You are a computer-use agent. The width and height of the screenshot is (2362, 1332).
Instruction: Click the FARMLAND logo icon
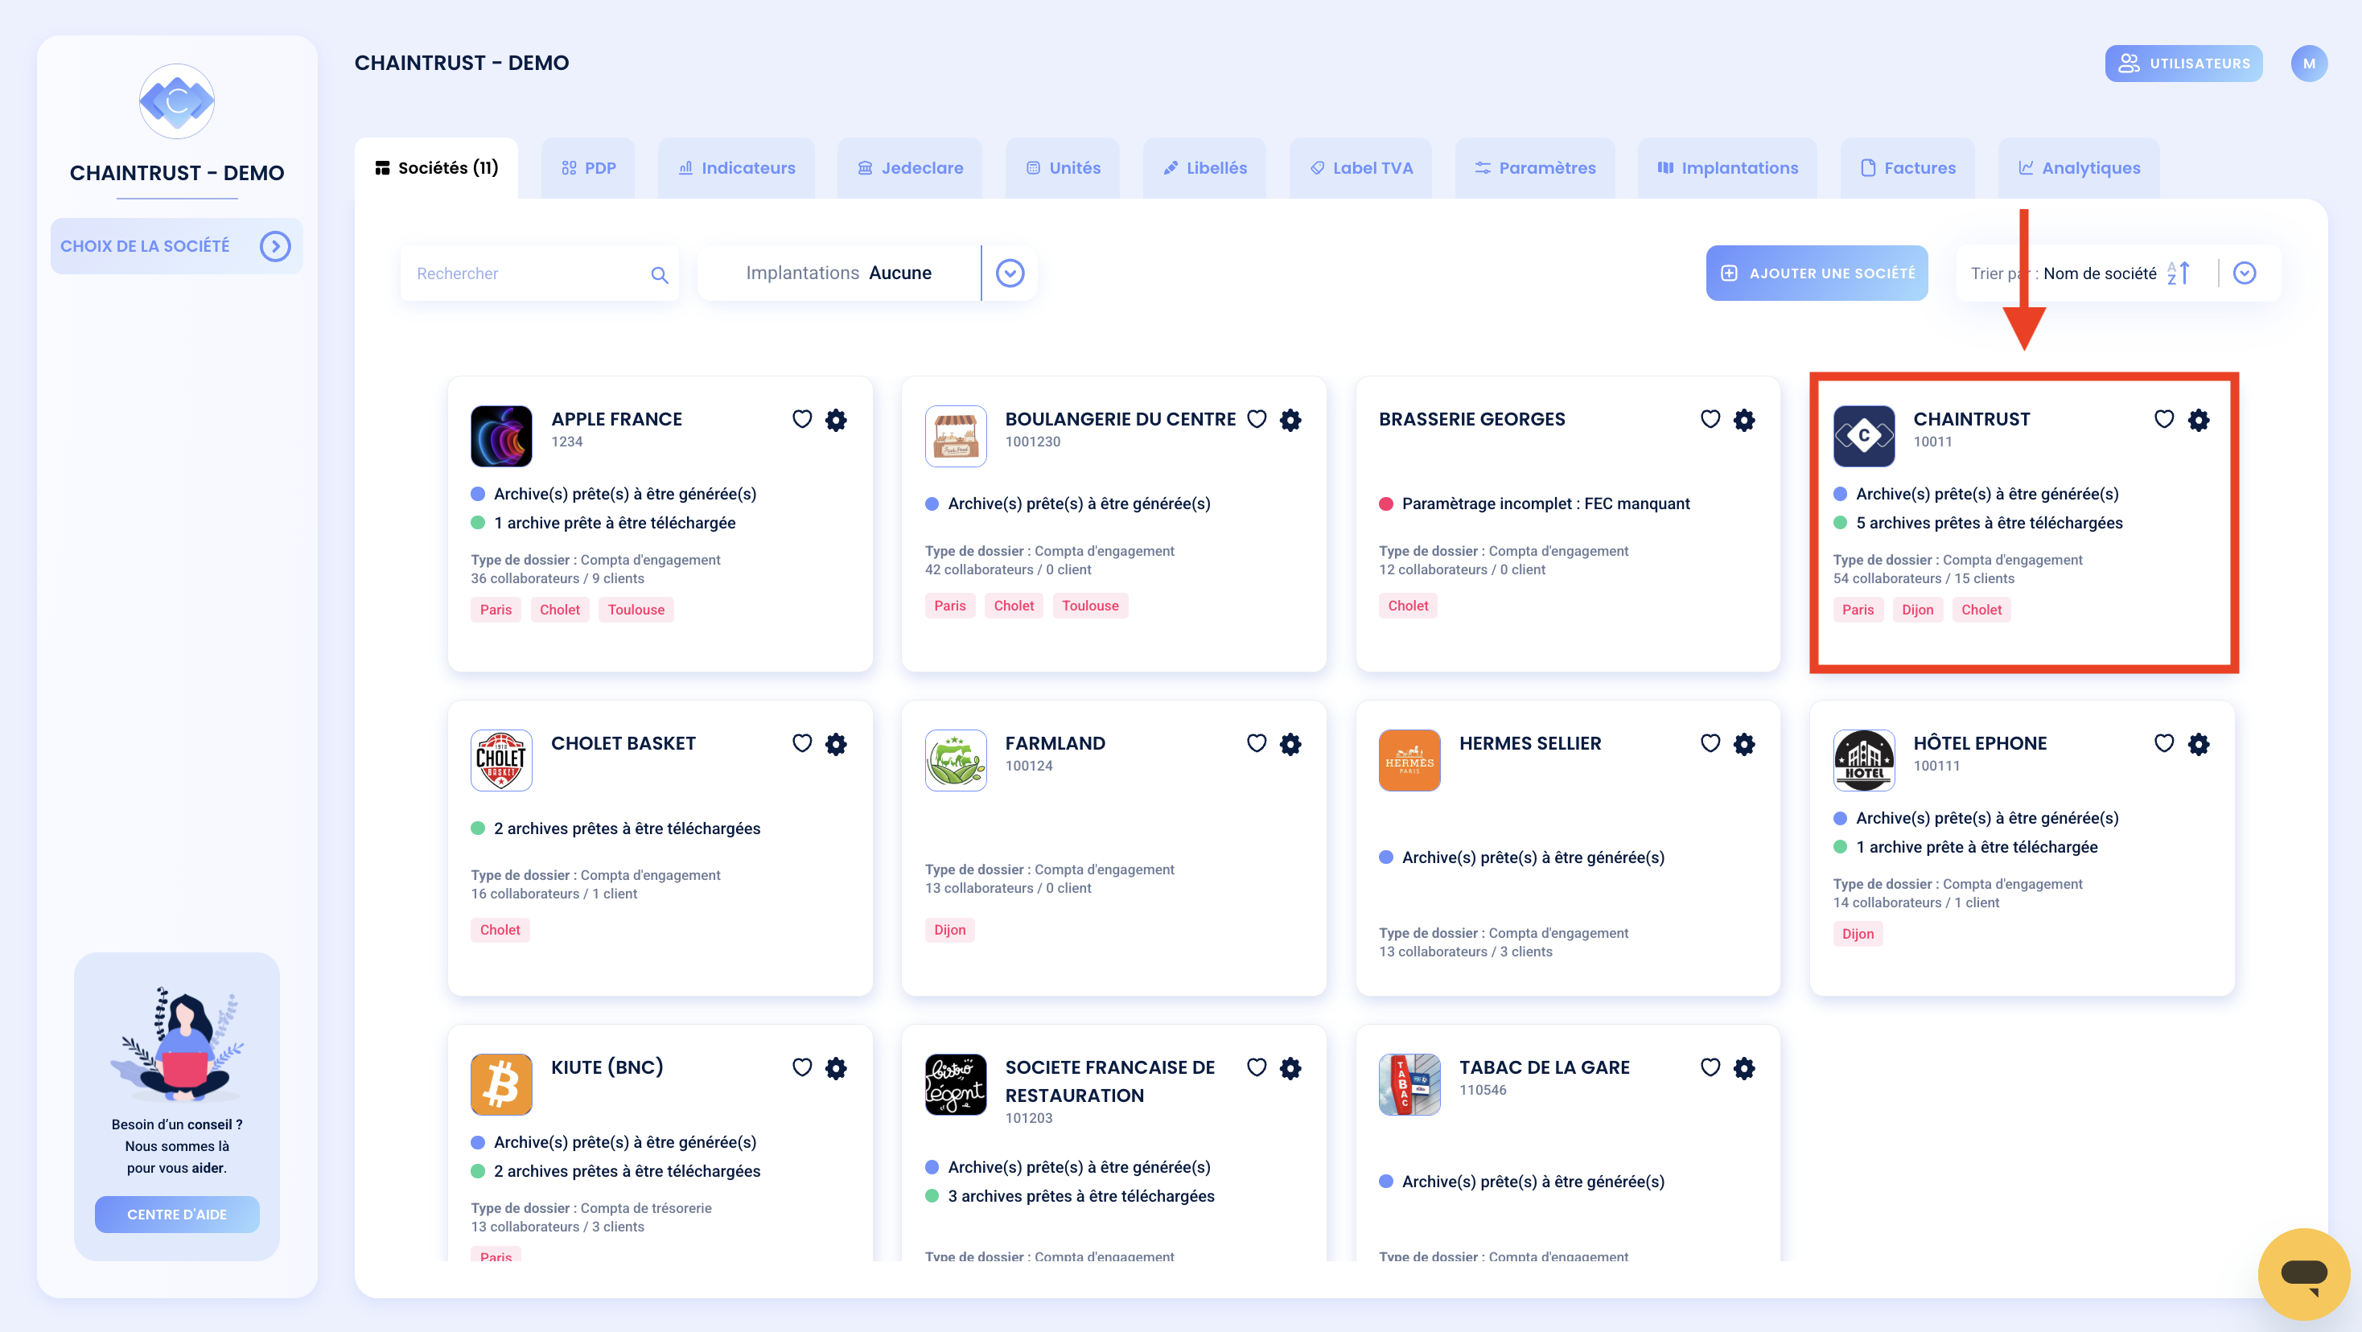pos(957,760)
